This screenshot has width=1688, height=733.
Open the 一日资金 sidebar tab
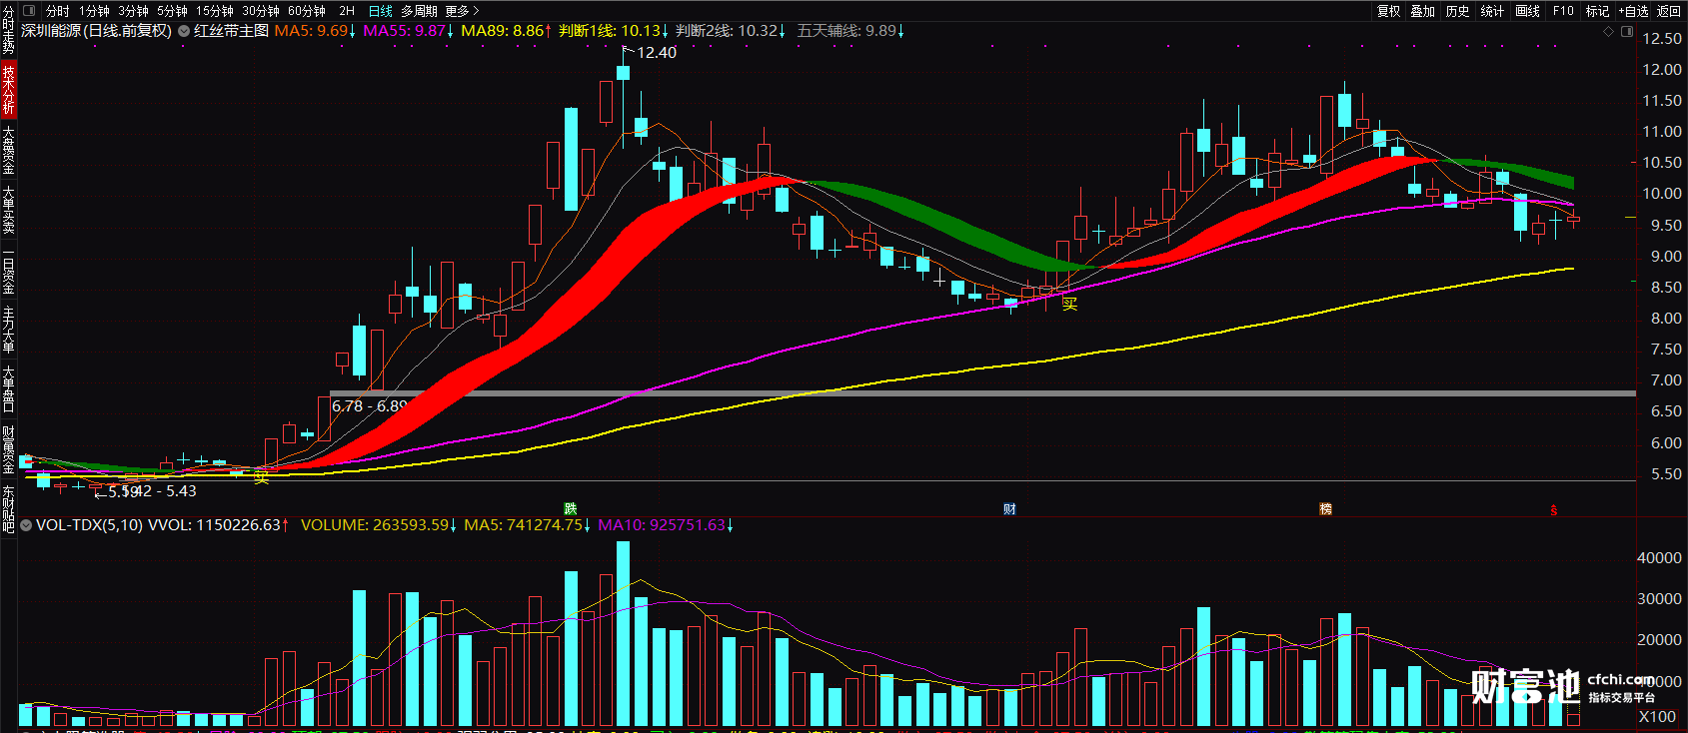pos(8,269)
